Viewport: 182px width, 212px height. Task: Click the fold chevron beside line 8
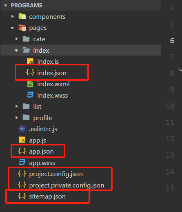180,70
